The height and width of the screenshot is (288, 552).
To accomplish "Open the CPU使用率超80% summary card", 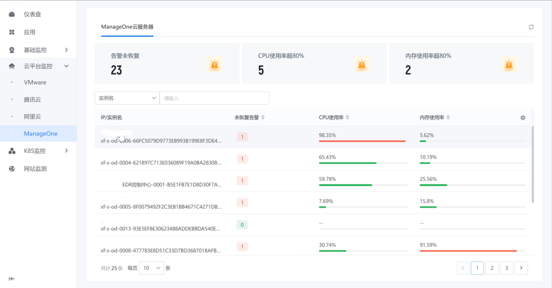I will click(314, 63).
